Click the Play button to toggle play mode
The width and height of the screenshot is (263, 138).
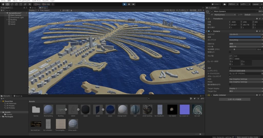[124, 4]
